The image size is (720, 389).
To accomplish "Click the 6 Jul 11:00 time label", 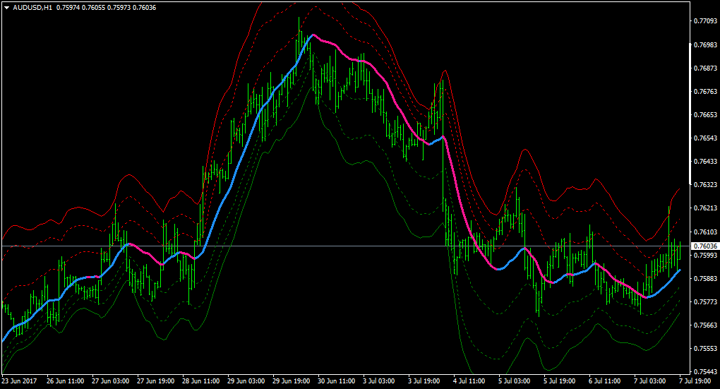I will 604,381.
